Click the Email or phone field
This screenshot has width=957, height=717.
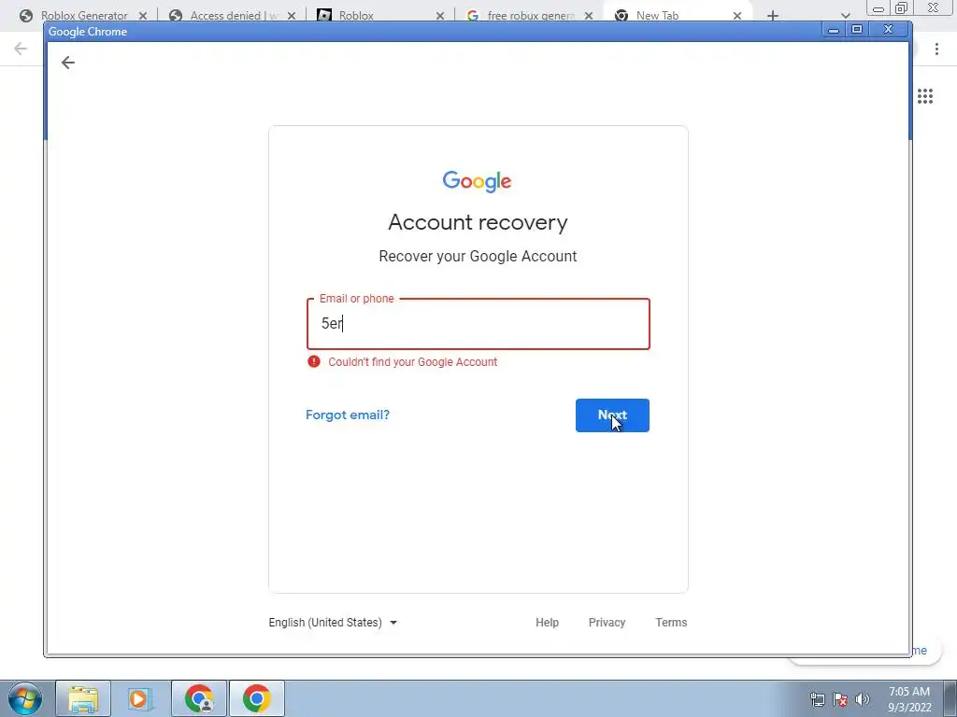pos(478,324)
